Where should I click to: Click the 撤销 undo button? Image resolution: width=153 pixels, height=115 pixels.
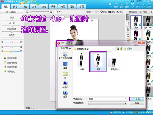point(87,12)
